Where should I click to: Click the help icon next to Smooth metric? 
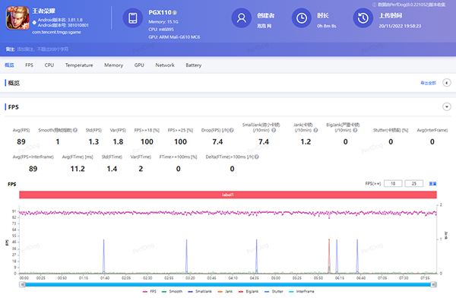click(x=75, y=130)
